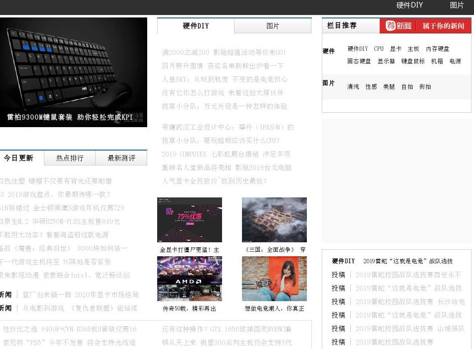This screenshot has width=474, height=349.
Task: Open article 还有这种操作?GTX 1650砍掉图灵NVENC
Action: (227, 329)
